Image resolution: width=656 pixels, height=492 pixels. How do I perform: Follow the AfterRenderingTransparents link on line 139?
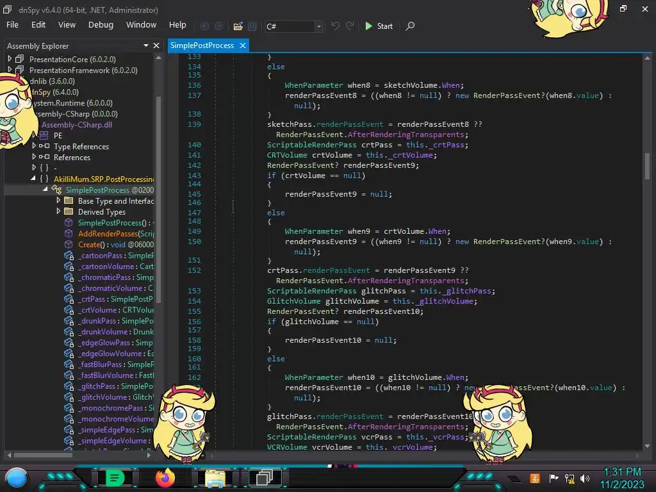[x=406, y=135]
